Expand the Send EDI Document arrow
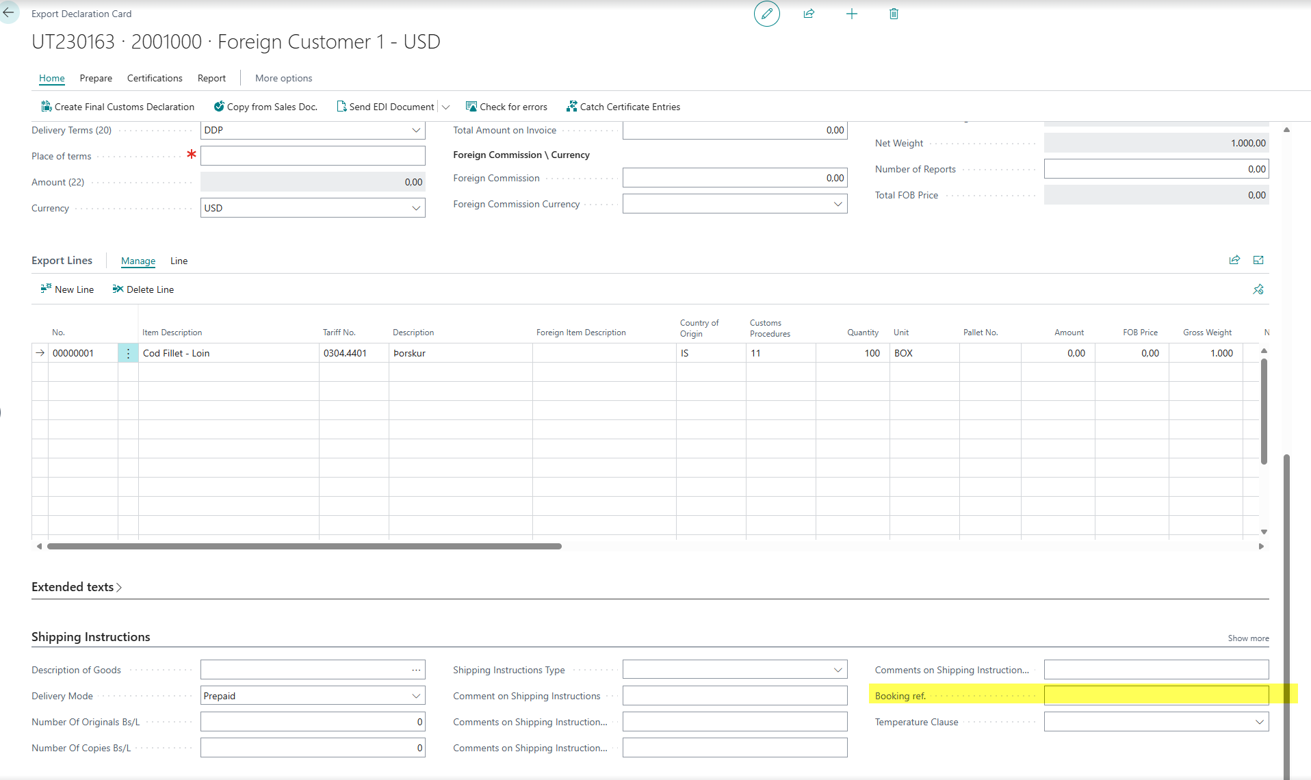 445,107
